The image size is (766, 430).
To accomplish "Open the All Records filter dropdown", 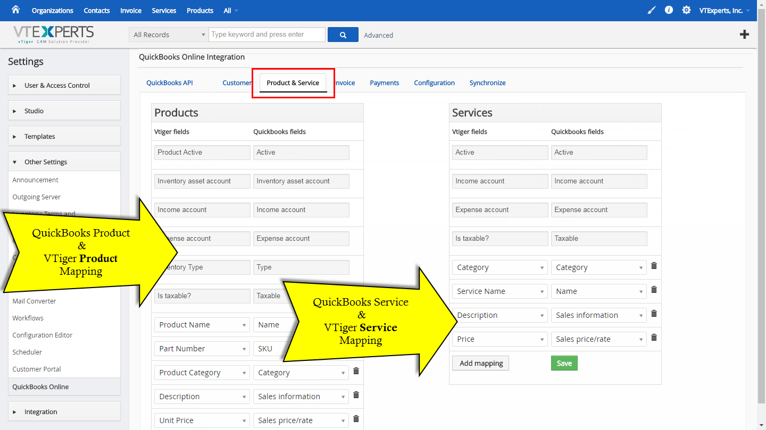I will [x=168, y=34].
